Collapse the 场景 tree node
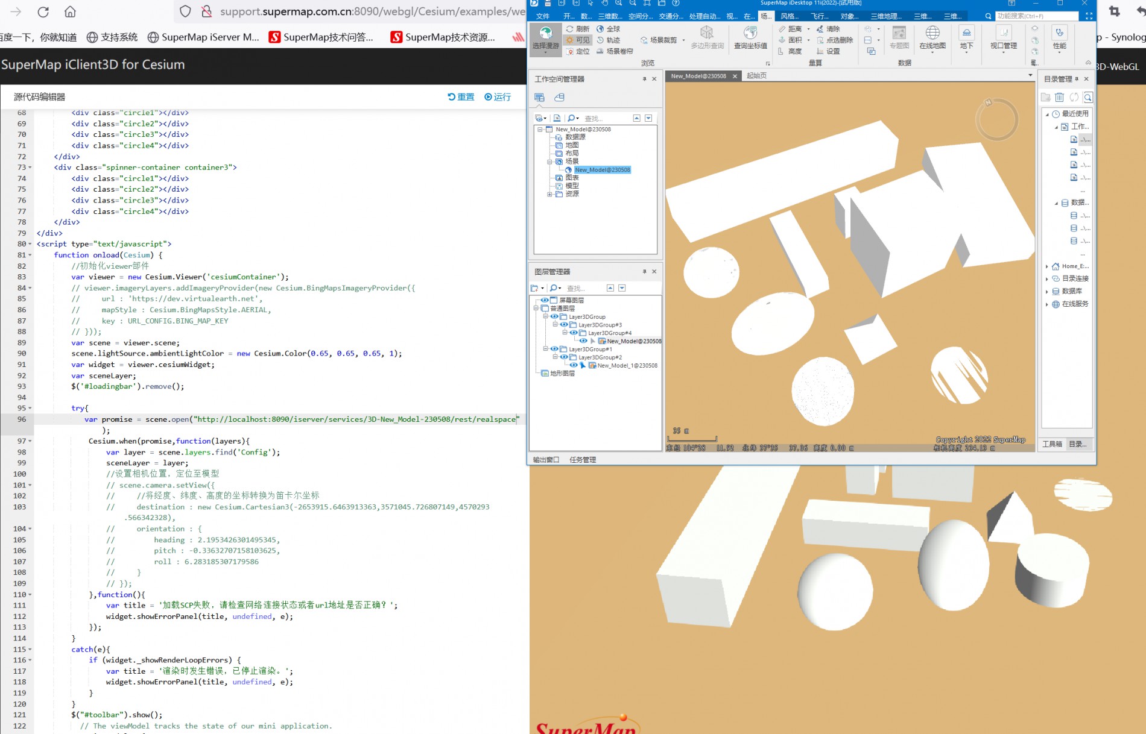 [549, 162]
